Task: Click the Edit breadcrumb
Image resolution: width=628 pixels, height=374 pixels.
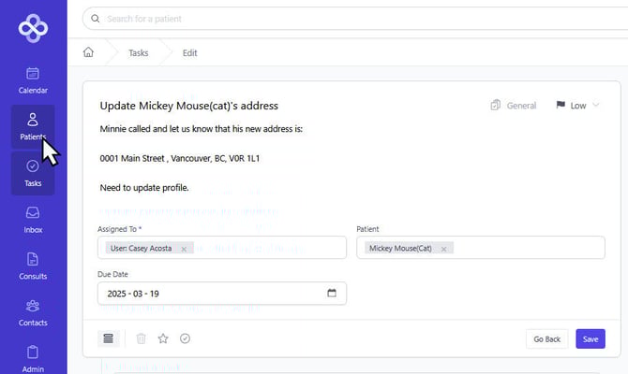Action: [x=190, y=52]
